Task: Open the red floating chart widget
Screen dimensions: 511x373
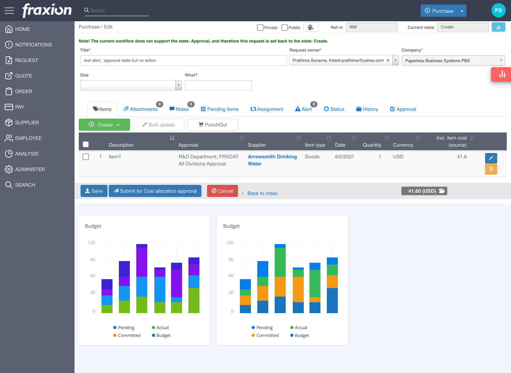Action: [x=502, y=74]
